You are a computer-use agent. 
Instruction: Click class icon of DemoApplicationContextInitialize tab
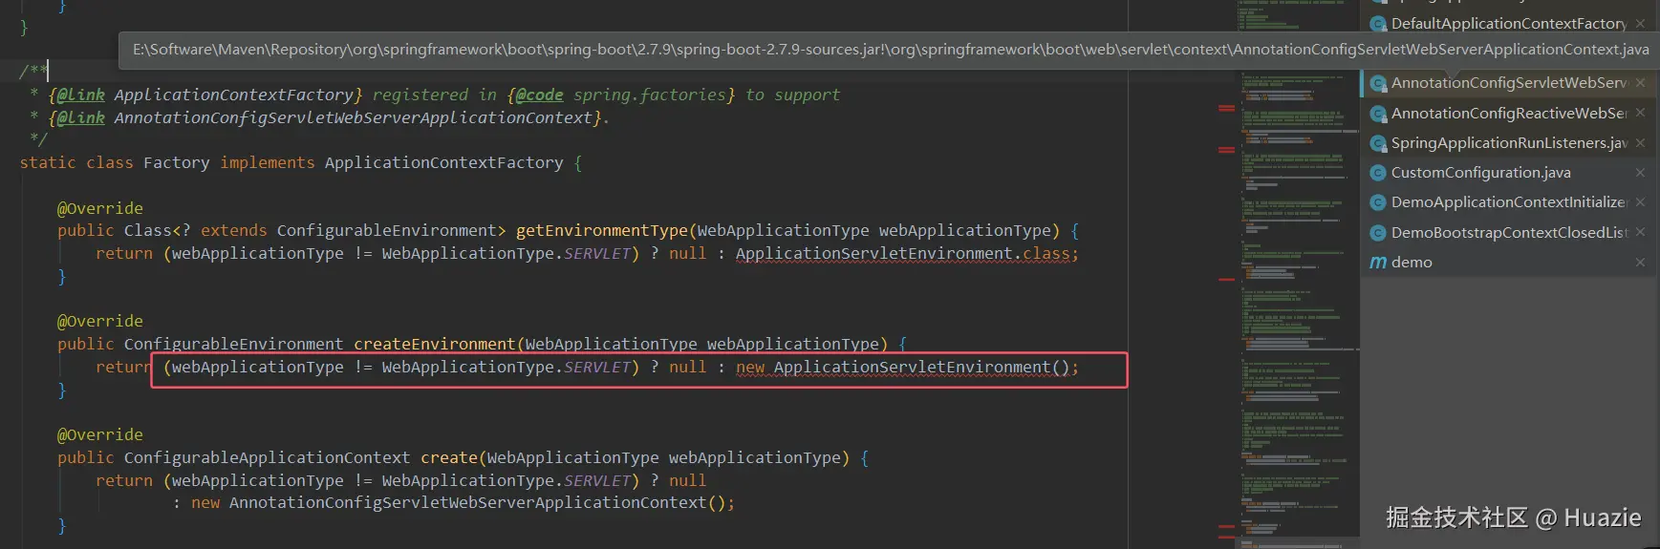[x=1378, y=202]
